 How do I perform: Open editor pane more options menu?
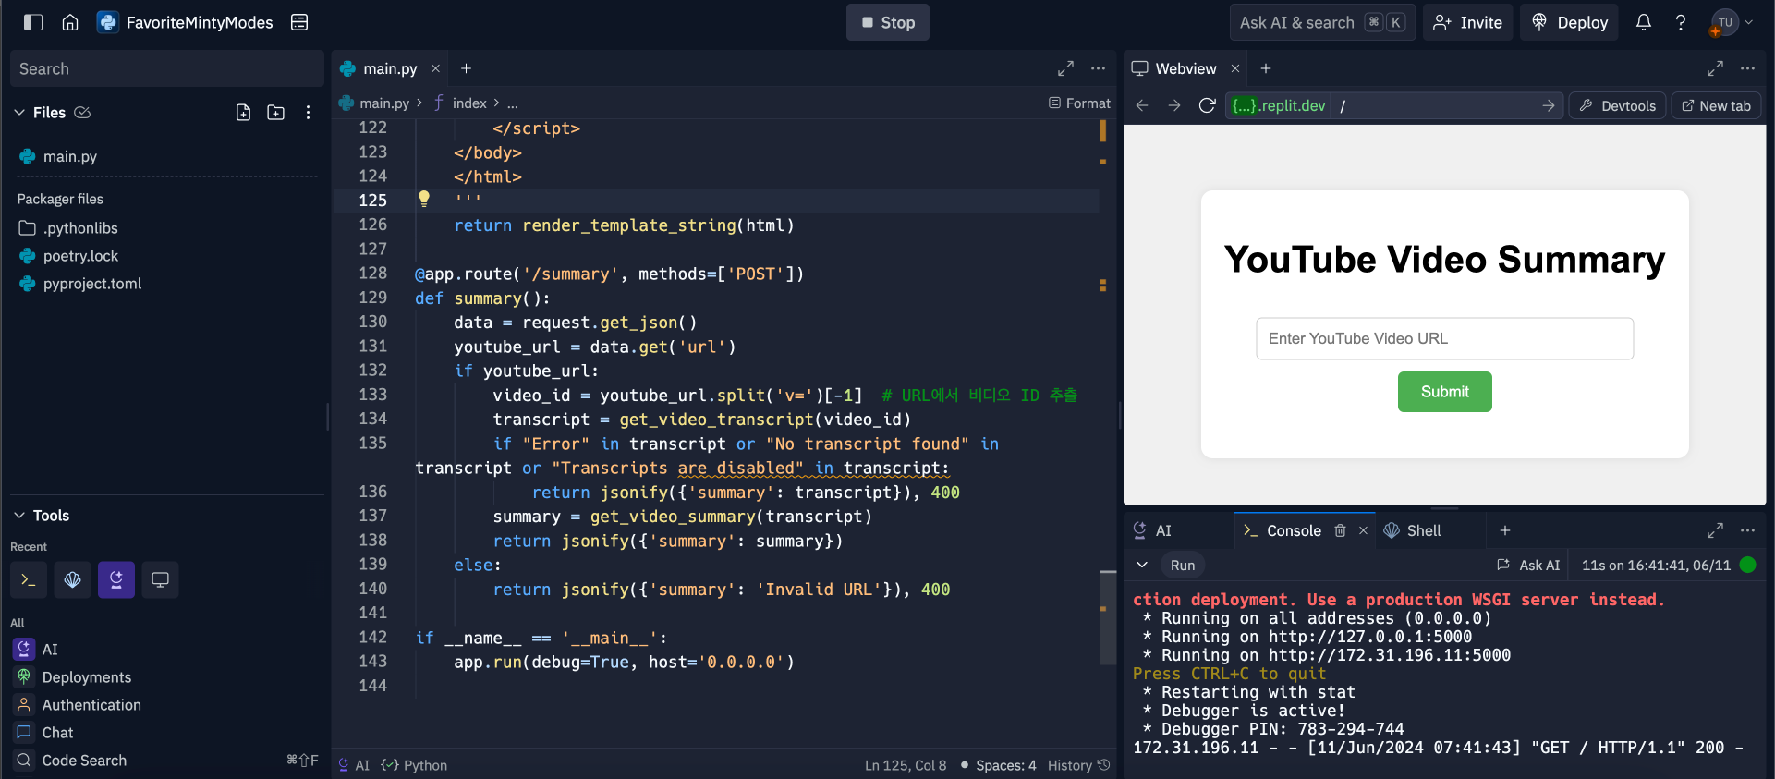[x=1098, y=68]
